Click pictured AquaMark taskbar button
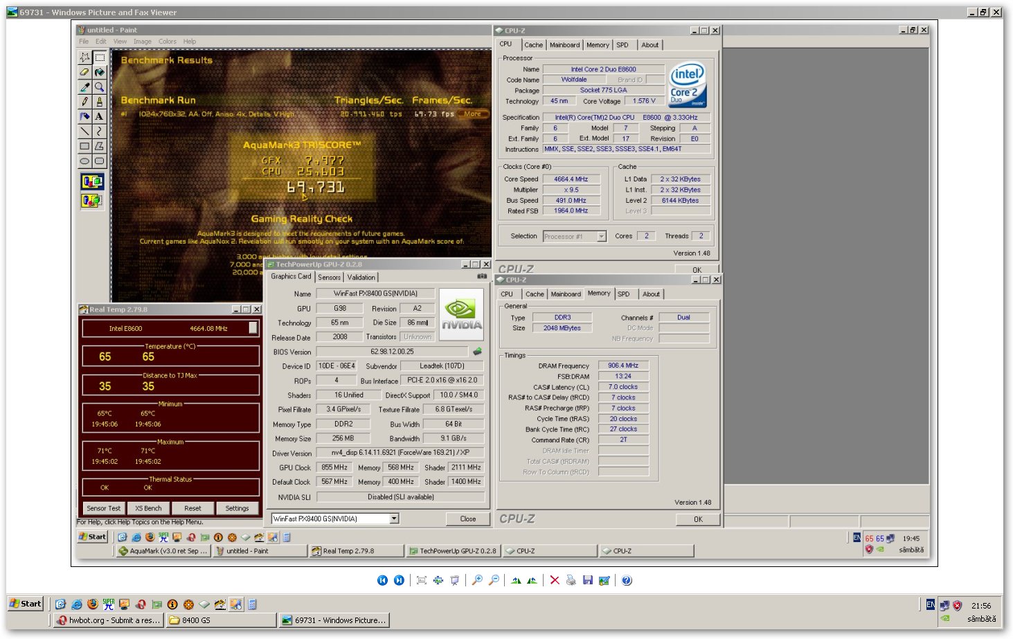This screenshot has width=1013, height=639. (163, 551)
